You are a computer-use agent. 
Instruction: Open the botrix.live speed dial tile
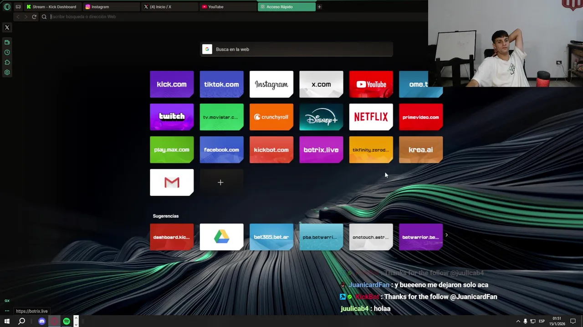321,150
